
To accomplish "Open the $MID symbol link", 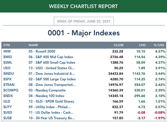I will click(8, 57).
